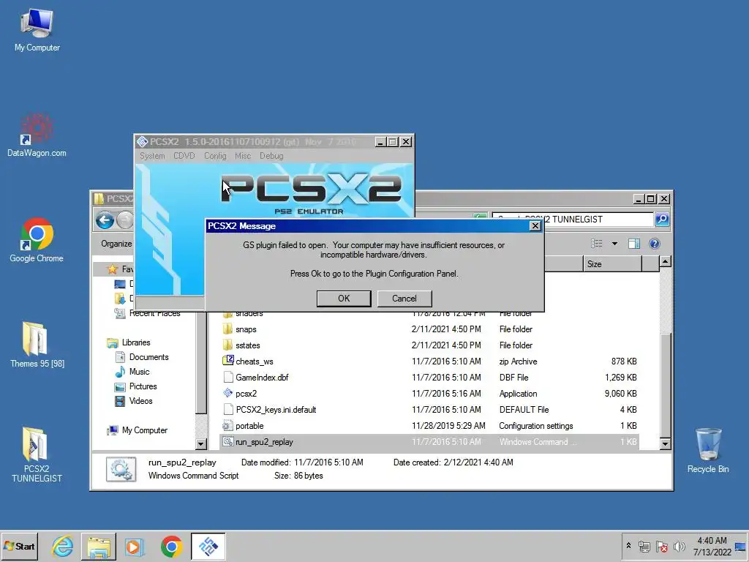Click the pcsx2 file icon
The image size is (749, 562).
[x=228, y=393]
